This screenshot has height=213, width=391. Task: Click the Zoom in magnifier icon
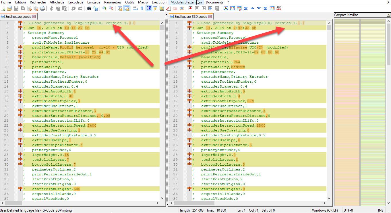click(104, 9)
